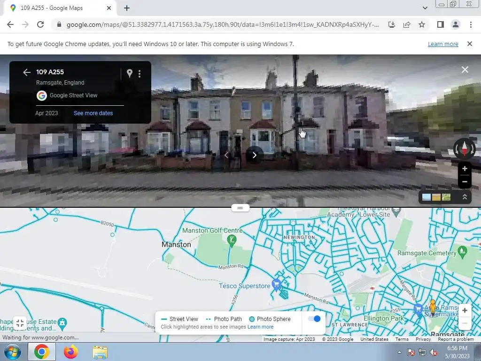
Task: Click the network tray icon
Action: (x=422, y=353)
